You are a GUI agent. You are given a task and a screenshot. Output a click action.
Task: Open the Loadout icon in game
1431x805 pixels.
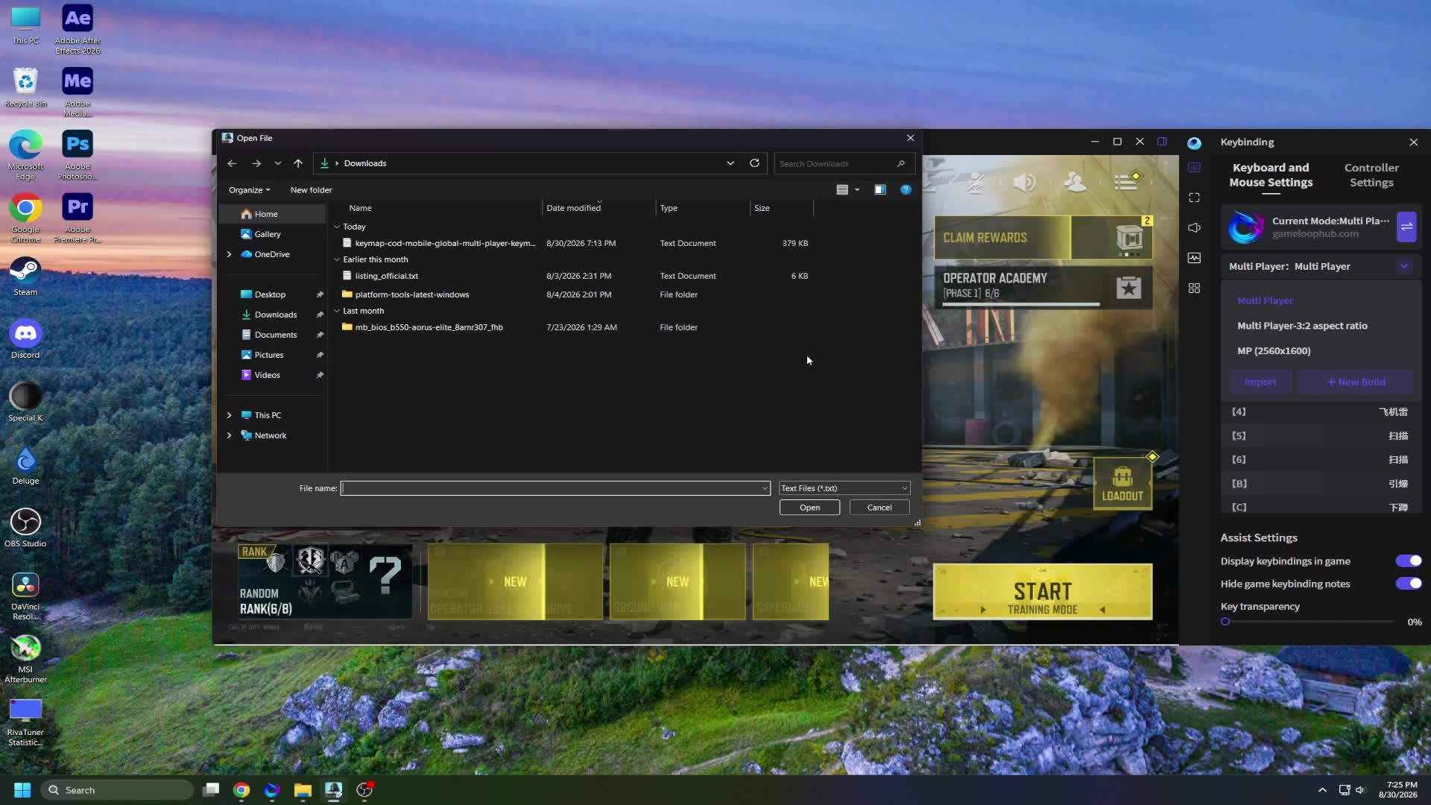click(1122, 484)
